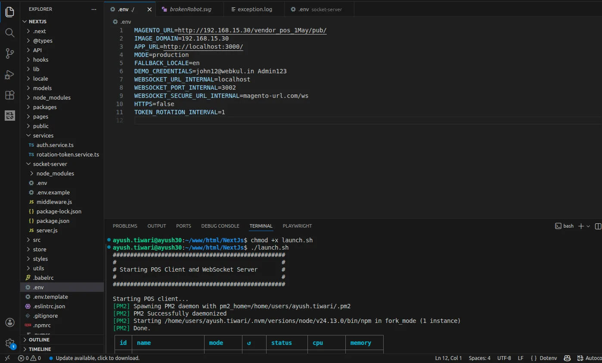Click the .env breadcrumb above editor

click(122, 22)
